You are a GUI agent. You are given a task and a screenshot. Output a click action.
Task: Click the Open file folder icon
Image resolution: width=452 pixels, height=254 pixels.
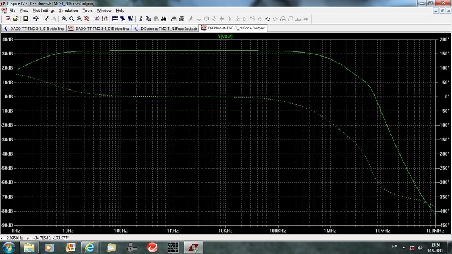click(16, 19)
